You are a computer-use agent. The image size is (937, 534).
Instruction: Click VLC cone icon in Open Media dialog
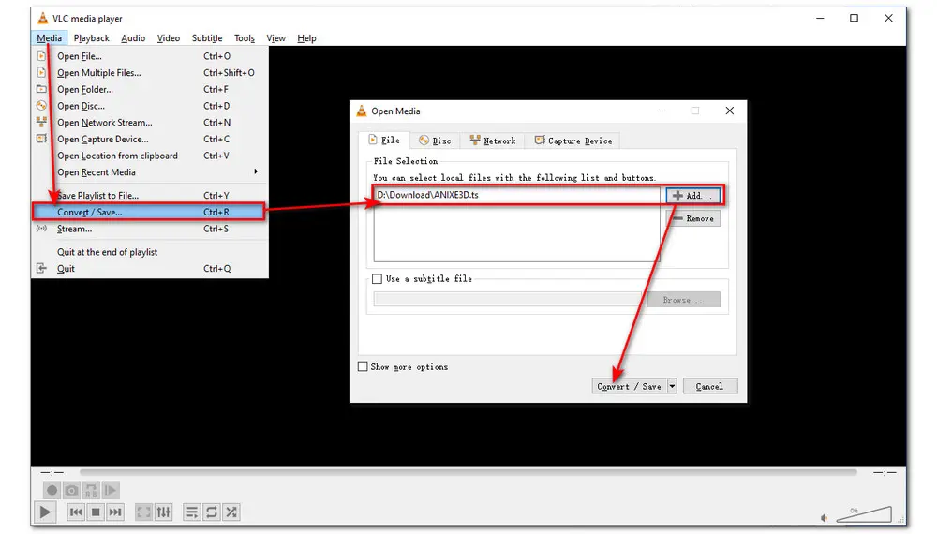[x=361, y=111]
